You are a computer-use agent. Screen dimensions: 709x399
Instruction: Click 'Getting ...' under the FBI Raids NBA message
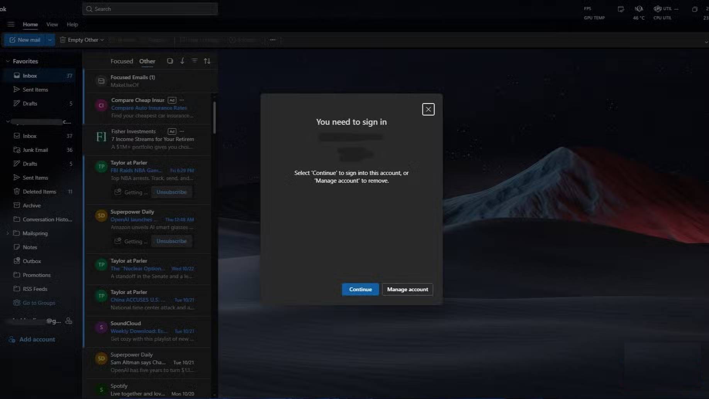pyautogui.click(x=131, y=192)
